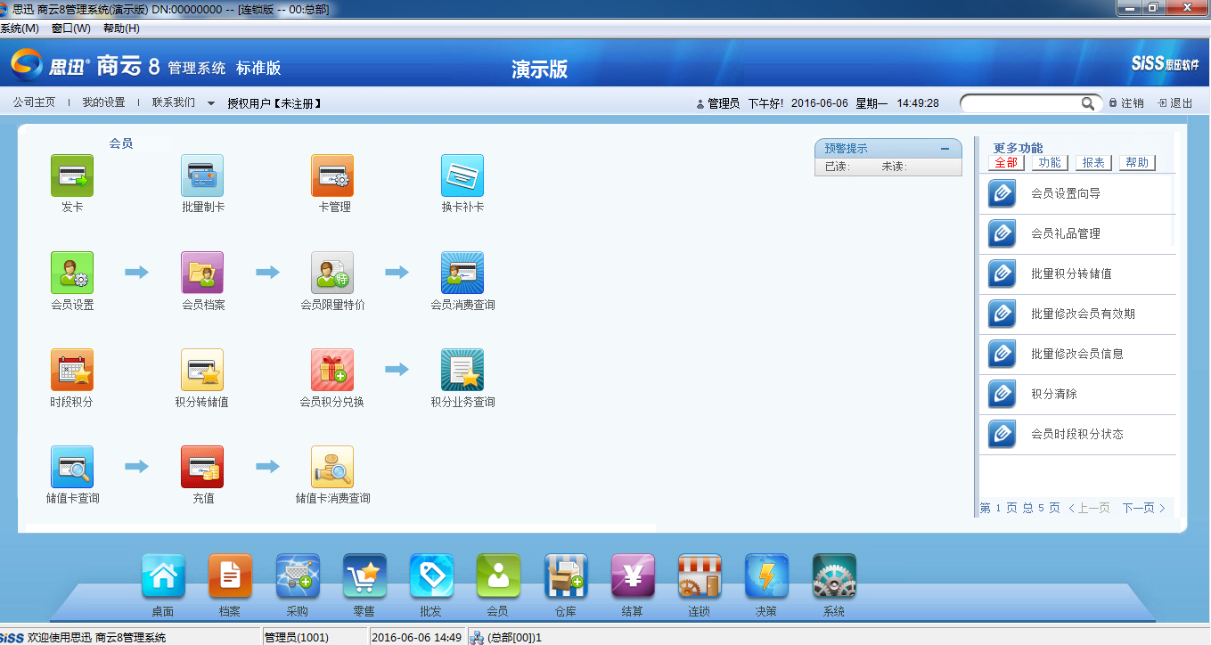The height and width of the screenshot is (645, 1211).
Task: Open the 充值 recharge icon
Action: [x=202, y=467]
